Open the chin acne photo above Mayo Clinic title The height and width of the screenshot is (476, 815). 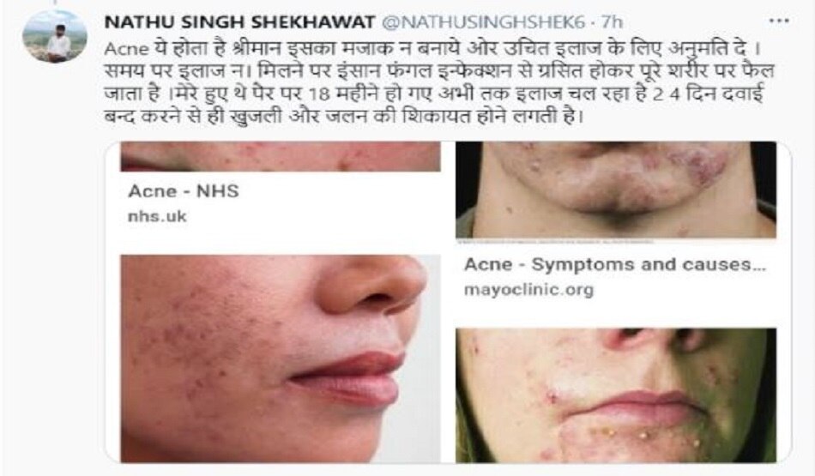pos(616,190)
